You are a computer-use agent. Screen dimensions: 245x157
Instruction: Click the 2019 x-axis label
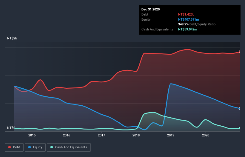[x=171, y=135]
